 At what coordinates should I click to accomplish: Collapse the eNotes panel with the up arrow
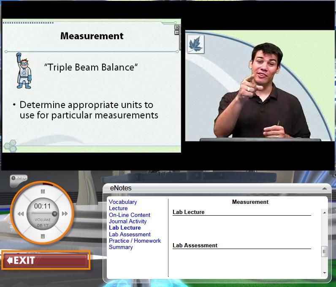tap(325, 188)
